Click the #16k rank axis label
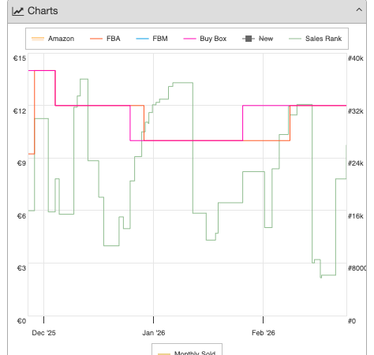 tap(356, 216)
